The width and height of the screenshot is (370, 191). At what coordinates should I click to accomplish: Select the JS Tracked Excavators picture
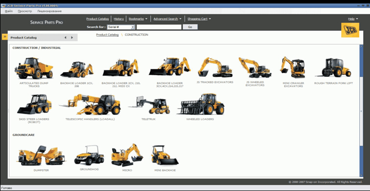[215, 67]
